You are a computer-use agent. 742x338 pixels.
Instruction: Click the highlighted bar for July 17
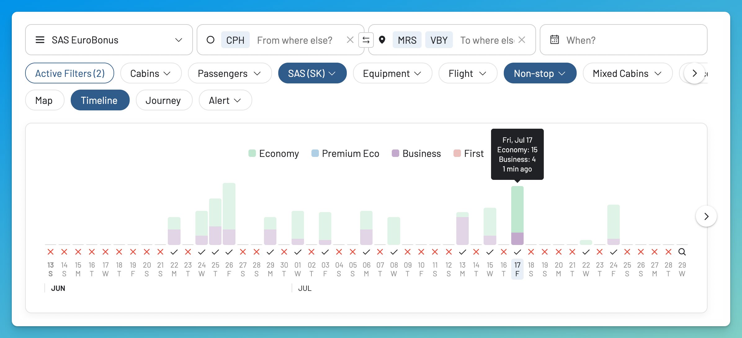(517, 215)
